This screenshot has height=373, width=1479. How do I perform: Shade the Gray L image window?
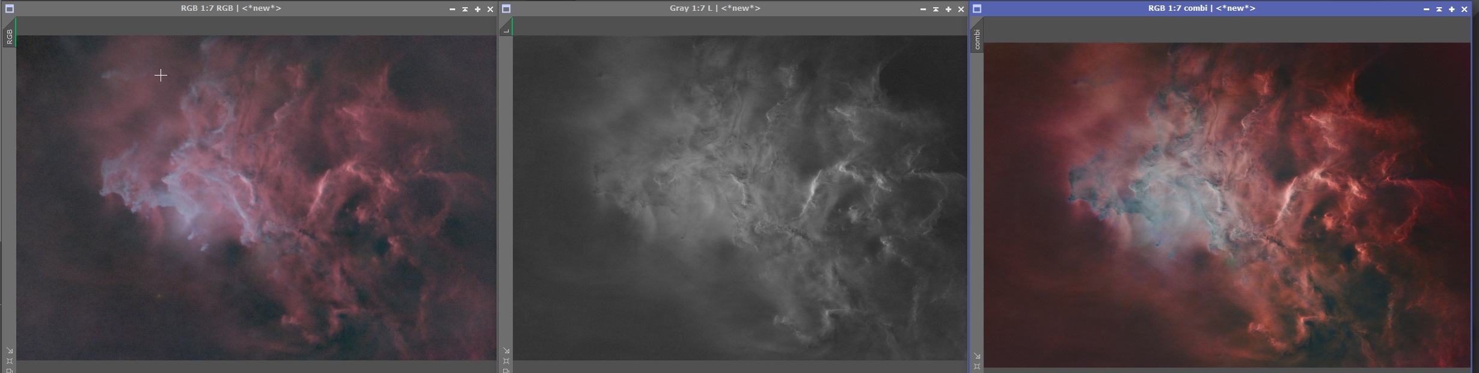[935, 9]
